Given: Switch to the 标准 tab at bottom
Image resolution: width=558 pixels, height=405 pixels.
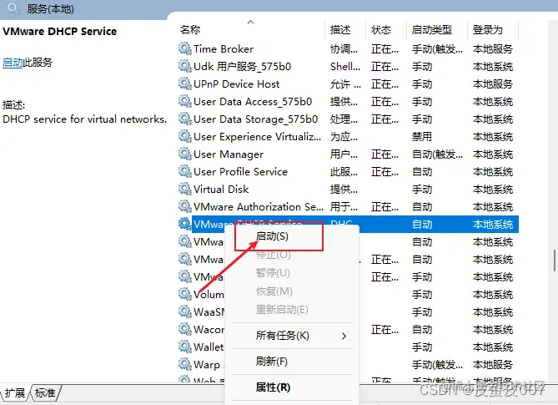Looking at the screenshot, I should click(x=45, y=392).
